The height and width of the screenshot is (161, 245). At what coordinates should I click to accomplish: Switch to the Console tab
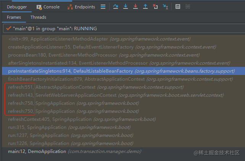(x=48, y=7)
